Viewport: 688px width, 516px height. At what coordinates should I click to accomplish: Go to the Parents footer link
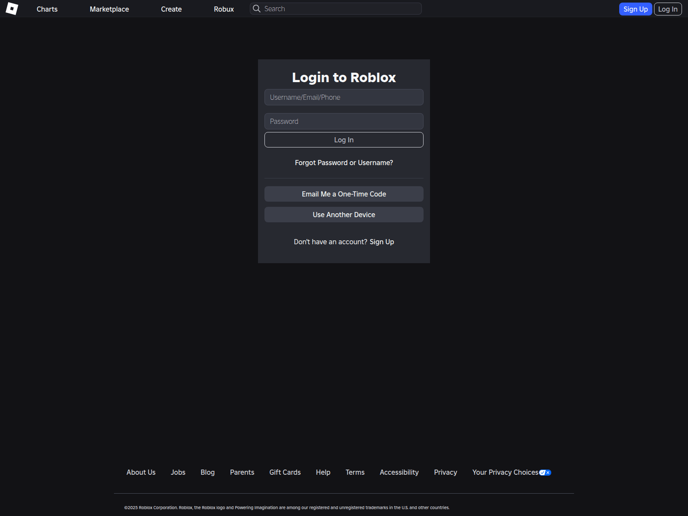point(242,472)
